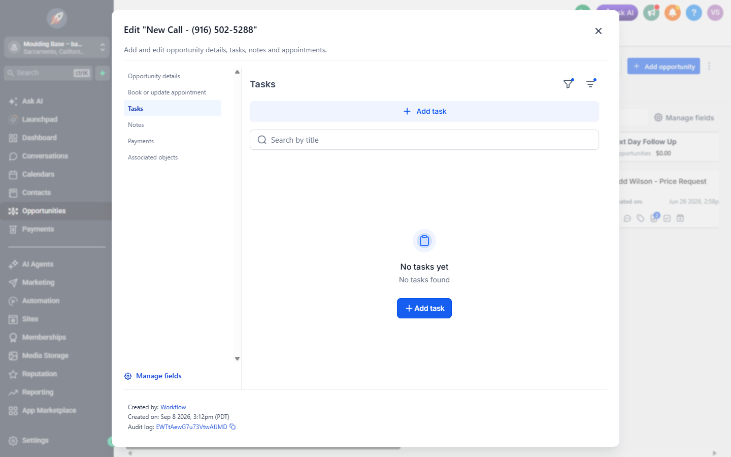The width and height of the screenshot is (731, 457).
Task: Switch to Opportunity details section
Action: tap(173, 76)
